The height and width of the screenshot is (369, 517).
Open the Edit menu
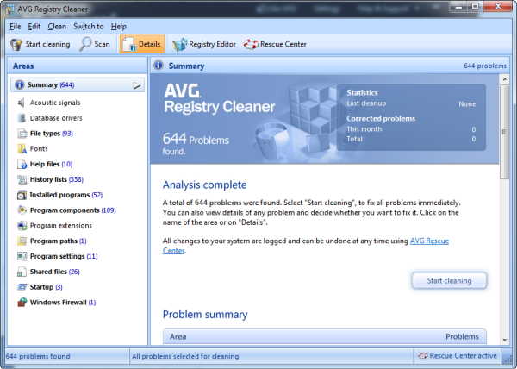[34, 27]
